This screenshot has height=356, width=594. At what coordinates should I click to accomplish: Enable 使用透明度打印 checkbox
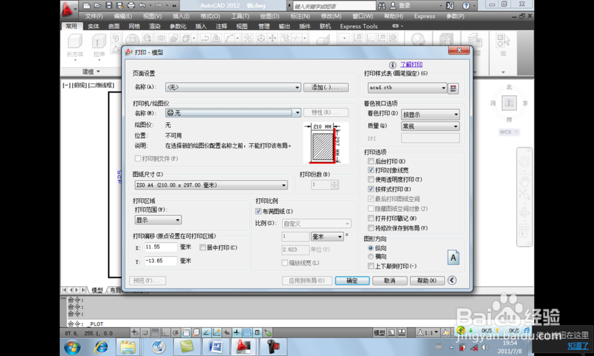(371, 179)
